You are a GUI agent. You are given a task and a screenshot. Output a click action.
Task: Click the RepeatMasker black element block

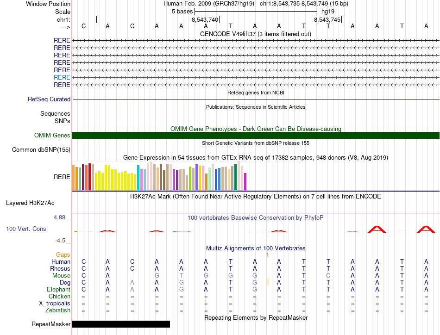121,324
